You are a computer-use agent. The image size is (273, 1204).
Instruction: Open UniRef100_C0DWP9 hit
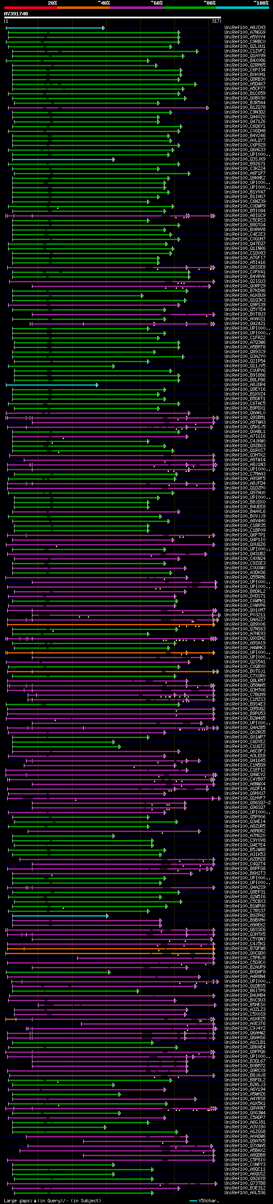click(x=245, y=206)
